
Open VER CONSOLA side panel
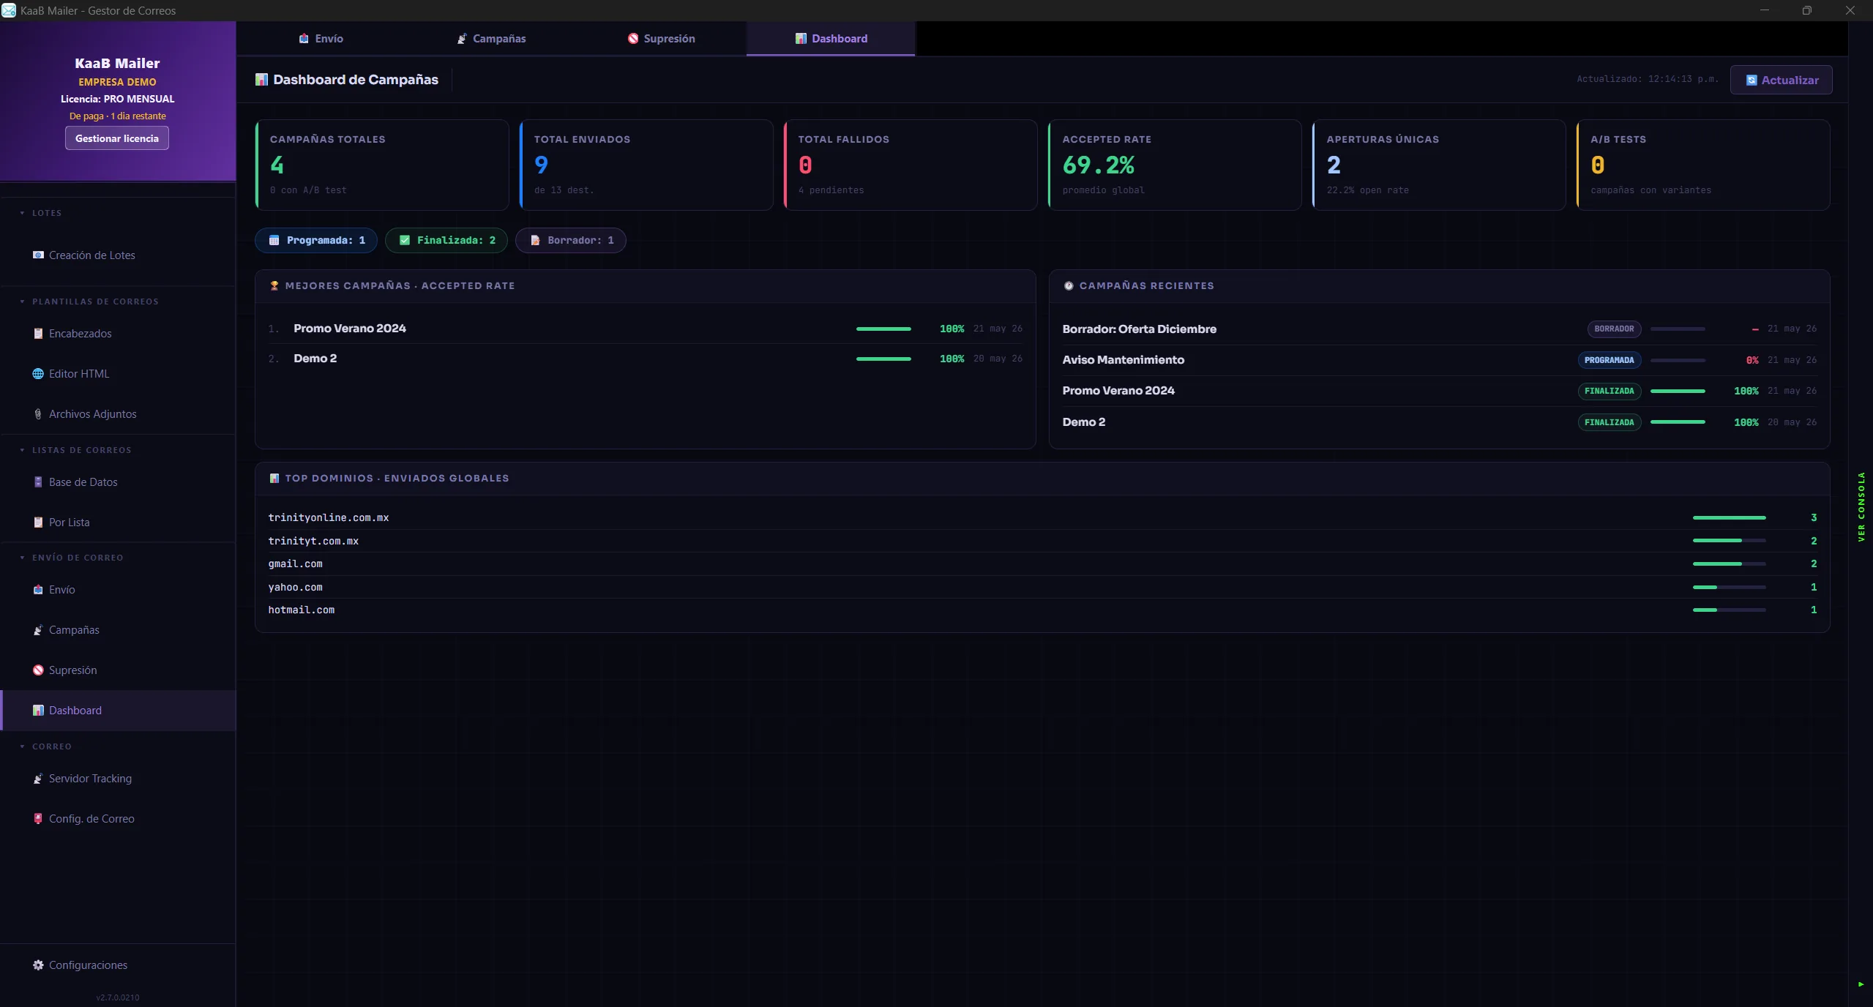tap(1861, 507)
